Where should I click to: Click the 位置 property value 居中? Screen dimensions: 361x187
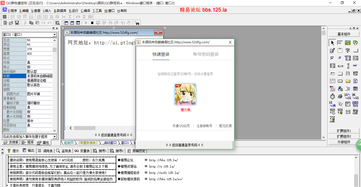coord(39,121)
